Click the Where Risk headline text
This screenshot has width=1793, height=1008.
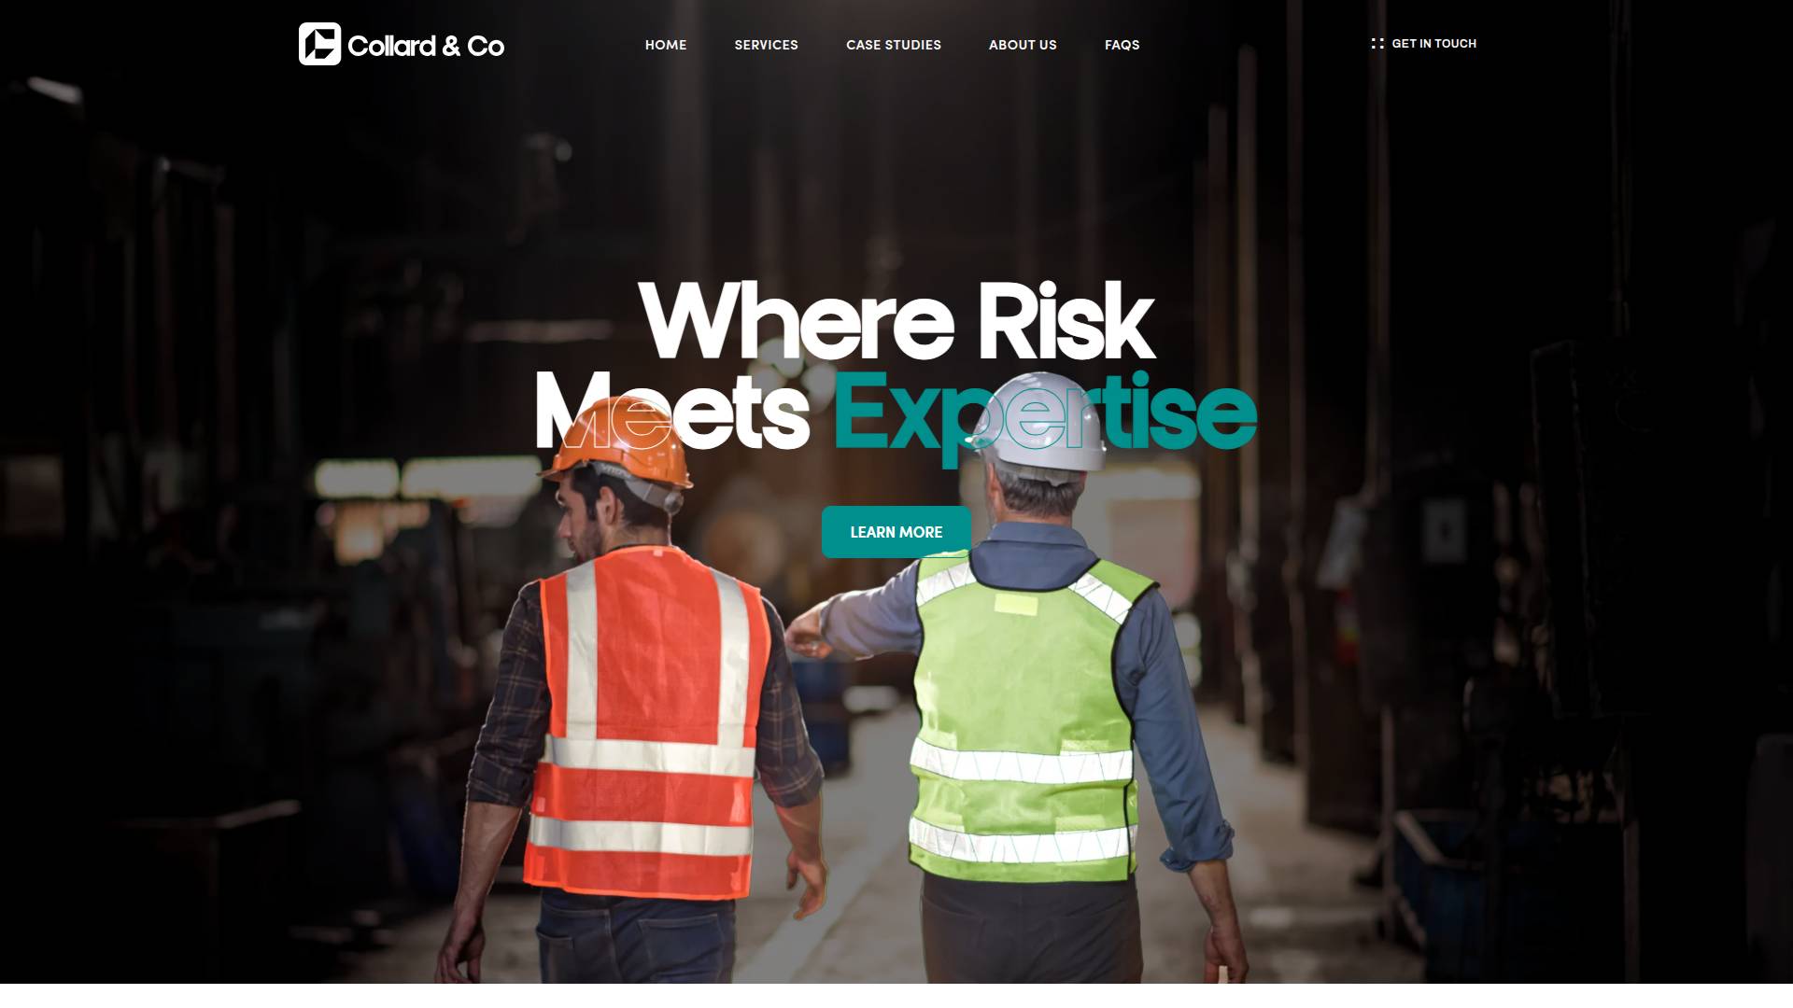[x=897, y=322]
